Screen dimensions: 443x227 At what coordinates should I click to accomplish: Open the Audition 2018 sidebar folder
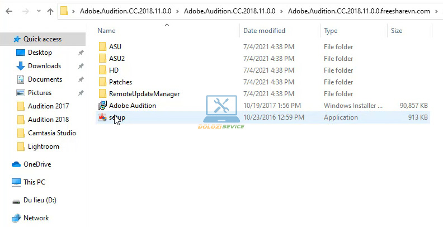click(48, 120)
